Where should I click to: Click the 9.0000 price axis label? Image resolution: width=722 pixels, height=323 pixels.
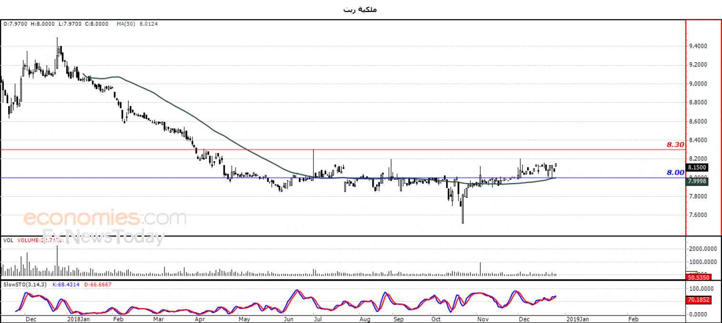[698, 84]
